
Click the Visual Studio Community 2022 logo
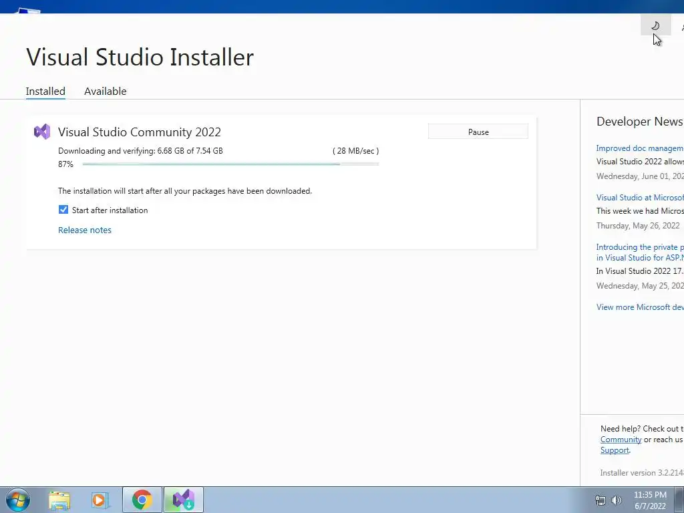pos(42,132)
